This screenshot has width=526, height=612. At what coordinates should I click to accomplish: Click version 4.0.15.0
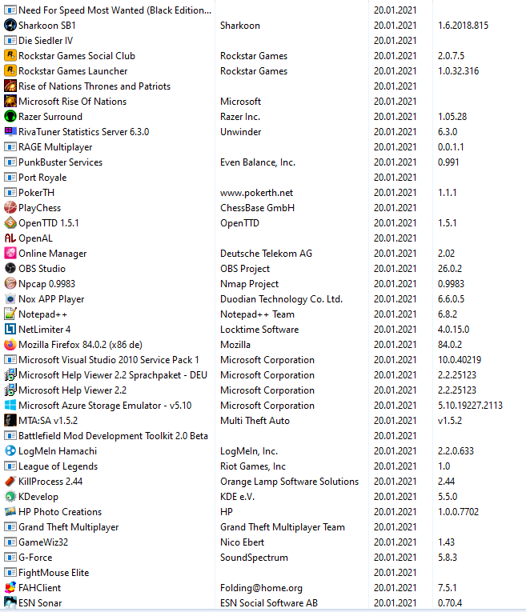coord(453,330)
